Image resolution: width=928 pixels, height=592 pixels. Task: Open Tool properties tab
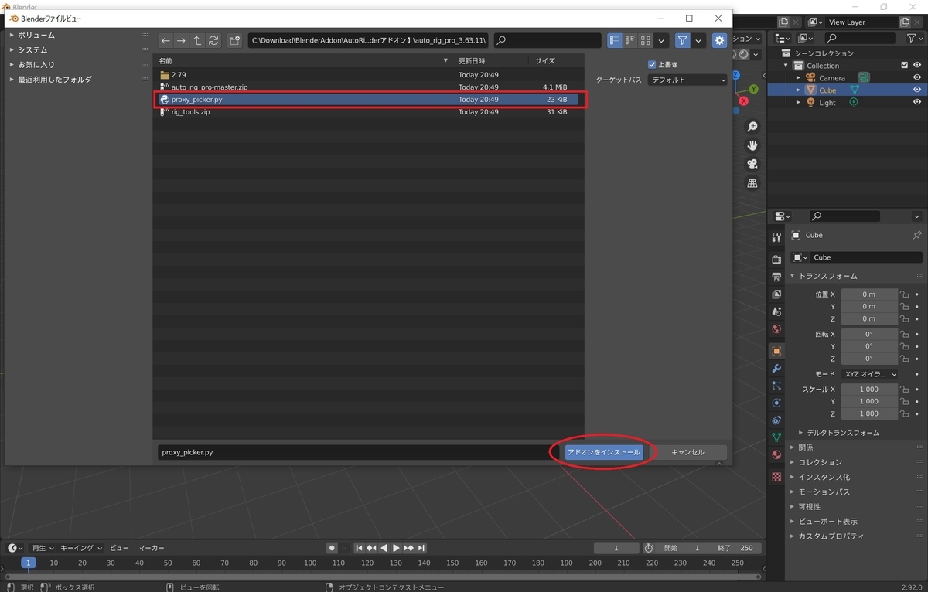point(777,238)
